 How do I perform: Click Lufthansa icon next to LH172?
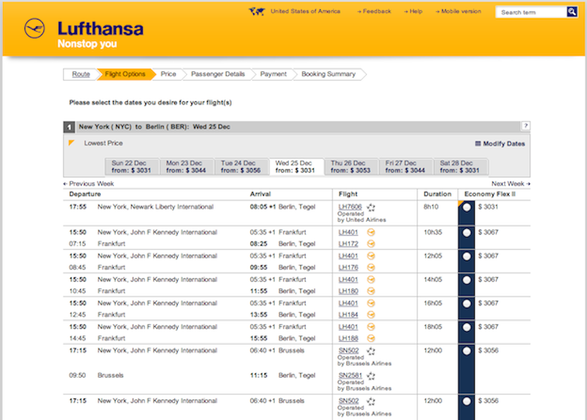(371, 243)
